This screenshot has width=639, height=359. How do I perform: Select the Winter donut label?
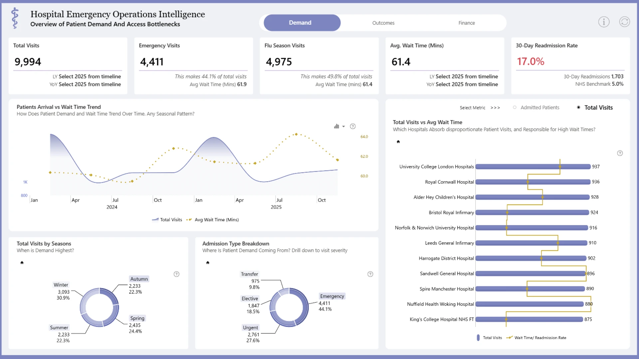(61, 285)
